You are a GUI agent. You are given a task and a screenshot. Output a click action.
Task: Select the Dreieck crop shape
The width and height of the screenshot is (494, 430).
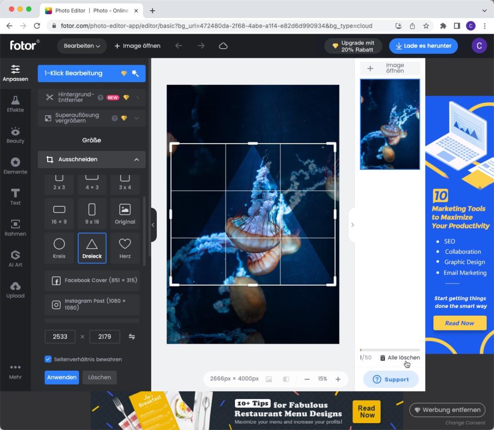tap(92, 248)
